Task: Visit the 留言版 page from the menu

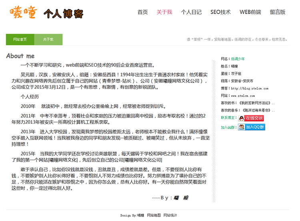Action: 278,12
